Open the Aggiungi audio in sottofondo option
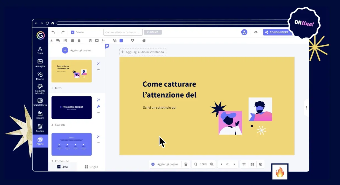This screenshot has width=340, height=185. (143, 52)
